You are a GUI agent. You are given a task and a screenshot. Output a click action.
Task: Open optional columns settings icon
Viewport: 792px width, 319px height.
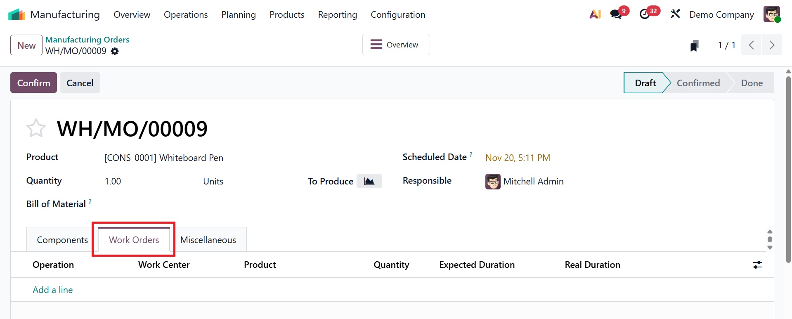(757, 265)
